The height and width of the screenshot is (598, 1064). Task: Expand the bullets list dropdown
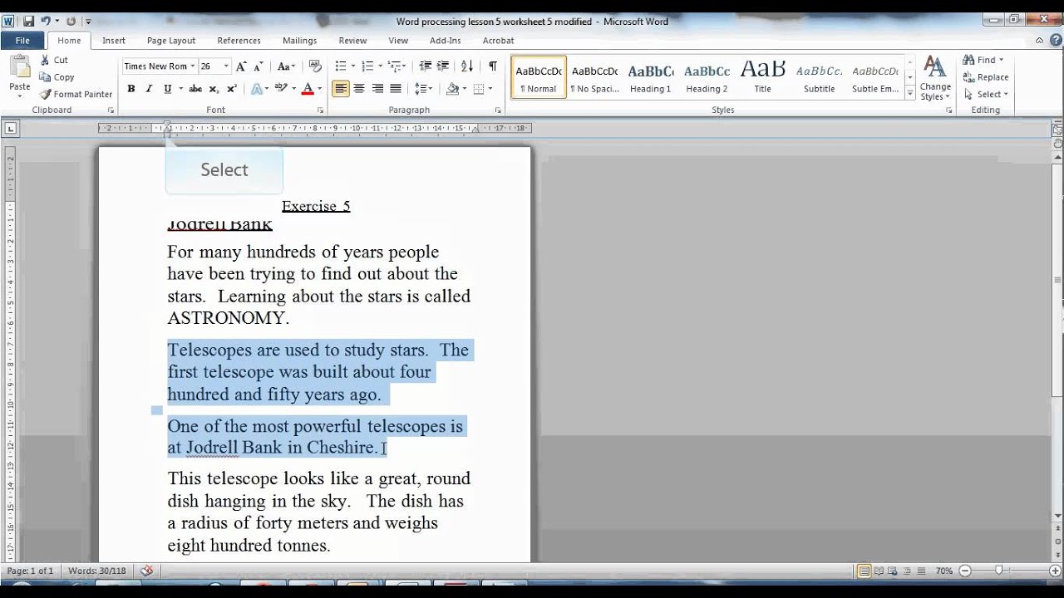coord(353,66)
